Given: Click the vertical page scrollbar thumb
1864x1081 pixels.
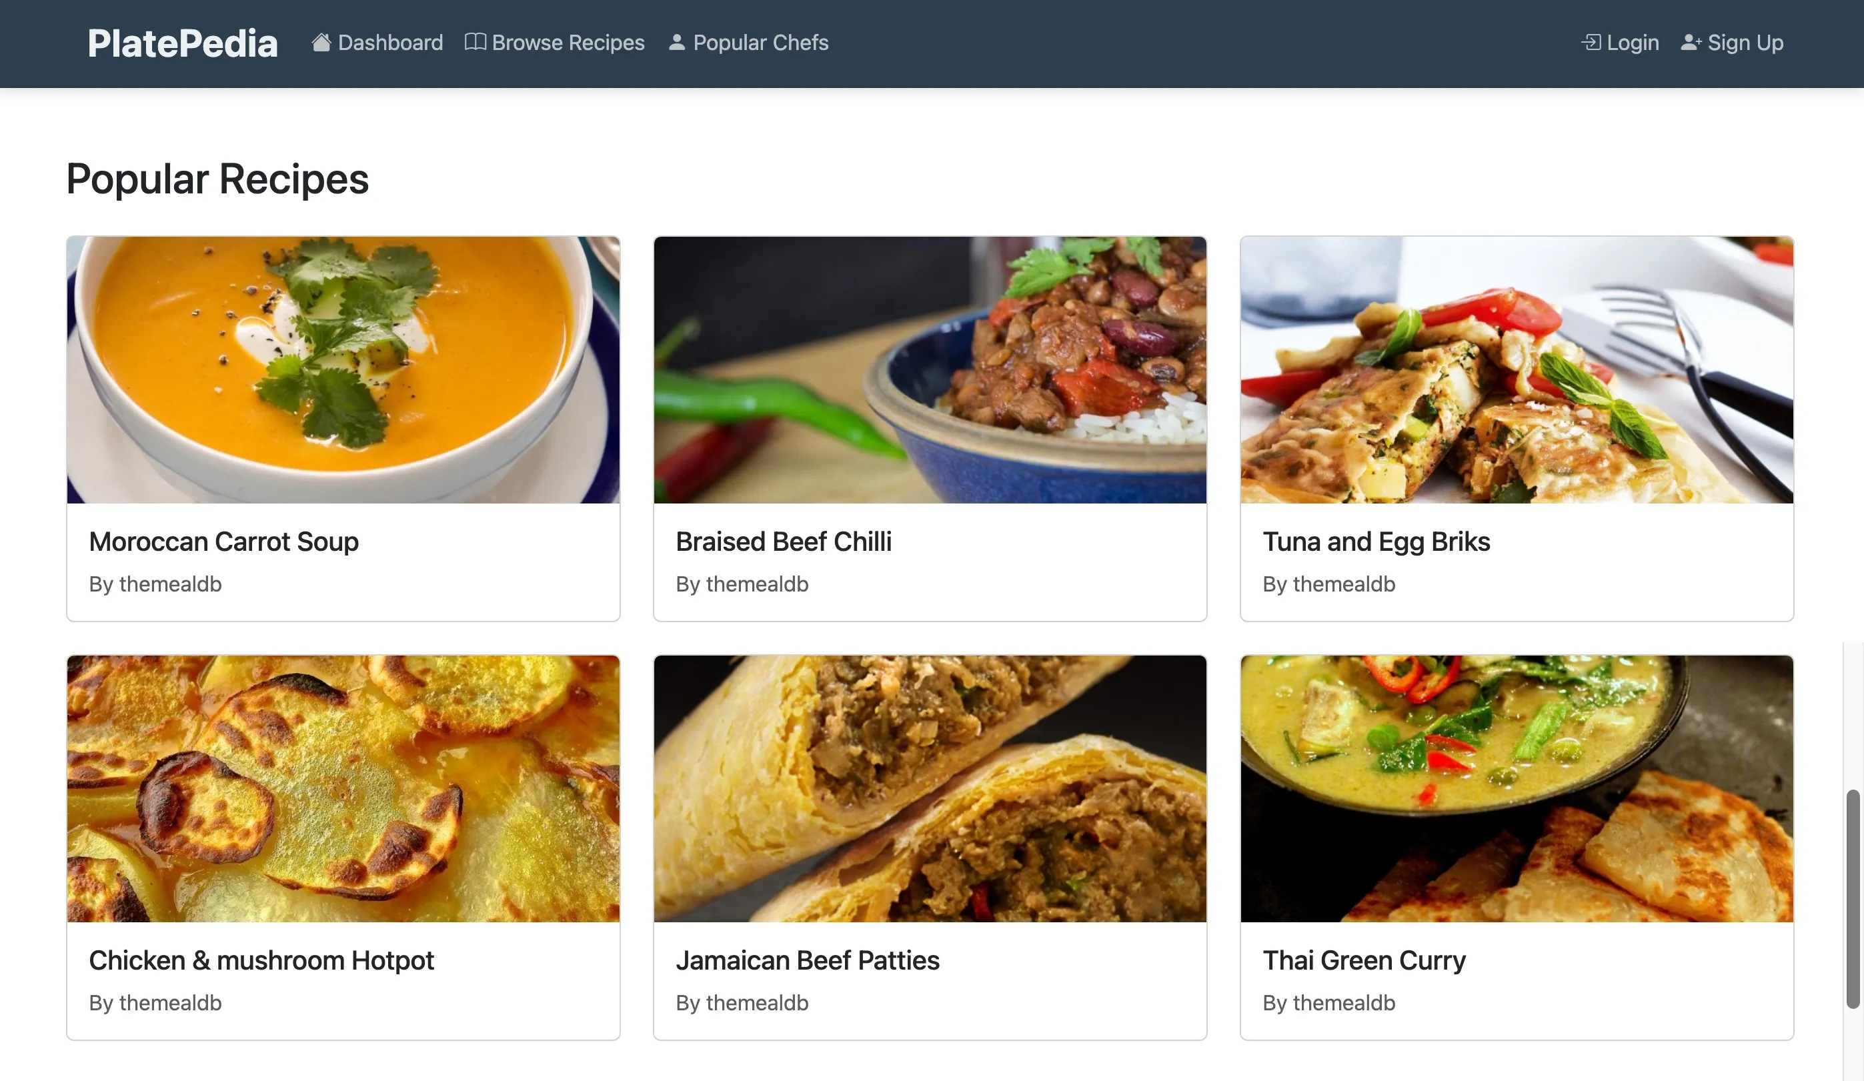Looking at the screenshot, I should pos(1852,898).
